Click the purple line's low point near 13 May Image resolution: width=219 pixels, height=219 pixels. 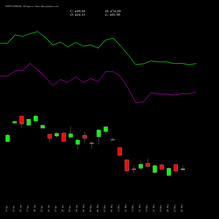click(136, 103)
